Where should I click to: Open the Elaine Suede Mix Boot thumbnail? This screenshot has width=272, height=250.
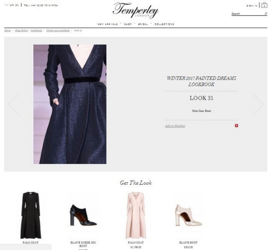coord(84,215)
